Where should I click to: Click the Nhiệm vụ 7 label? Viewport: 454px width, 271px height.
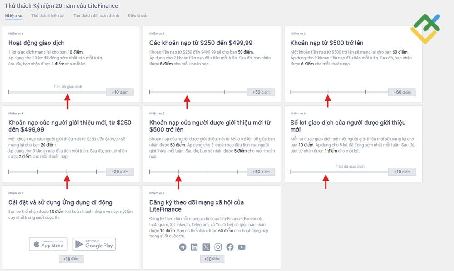tap(15, 193)
